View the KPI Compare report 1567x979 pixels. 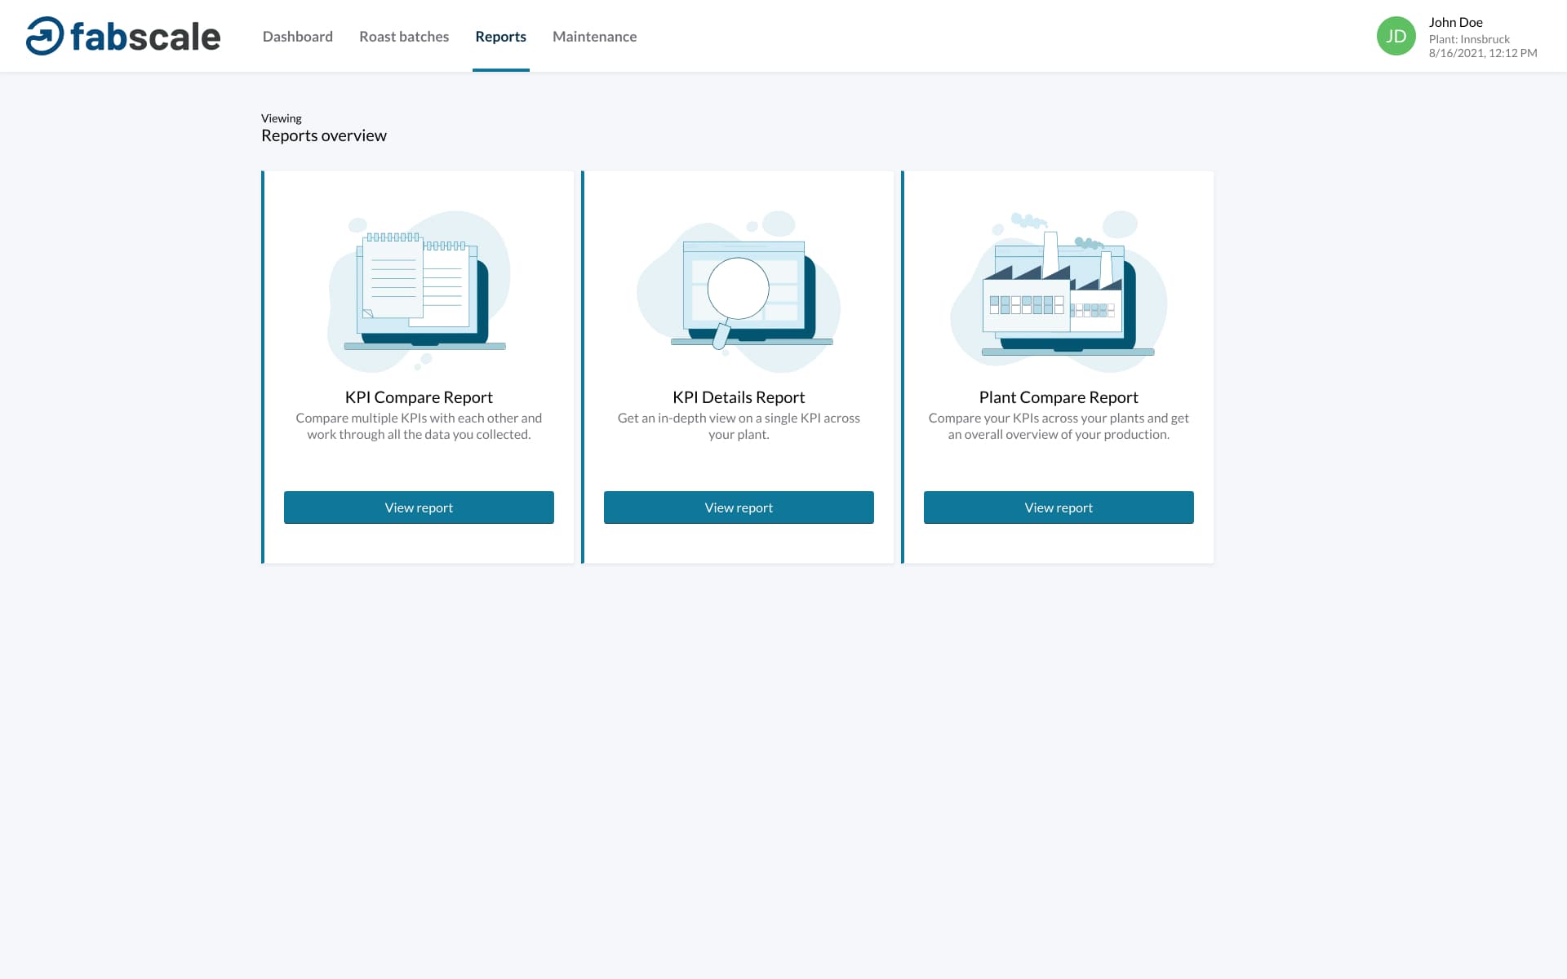[419, 507]
